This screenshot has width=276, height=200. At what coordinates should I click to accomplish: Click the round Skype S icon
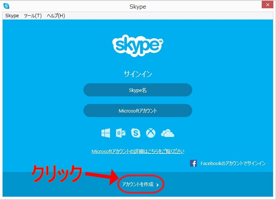136,133
